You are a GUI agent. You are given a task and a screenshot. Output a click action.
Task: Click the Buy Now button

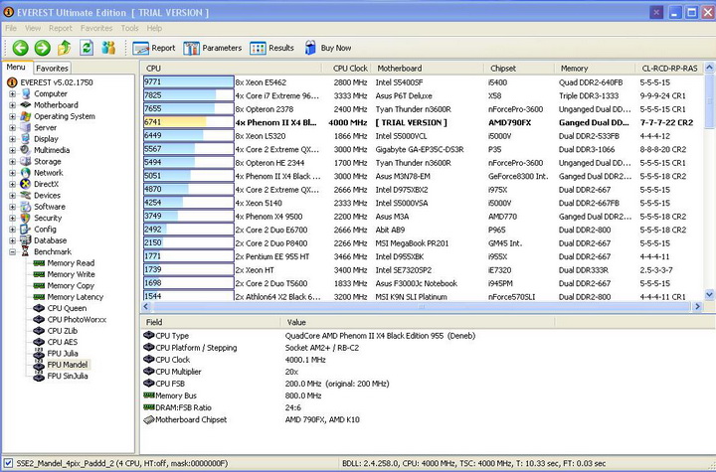328,48
